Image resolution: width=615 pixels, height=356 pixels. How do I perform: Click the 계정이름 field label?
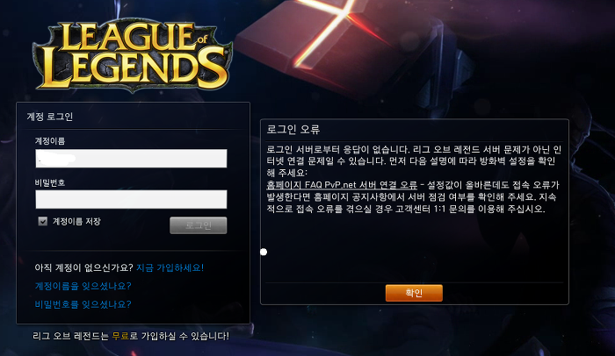coord(50,141)
